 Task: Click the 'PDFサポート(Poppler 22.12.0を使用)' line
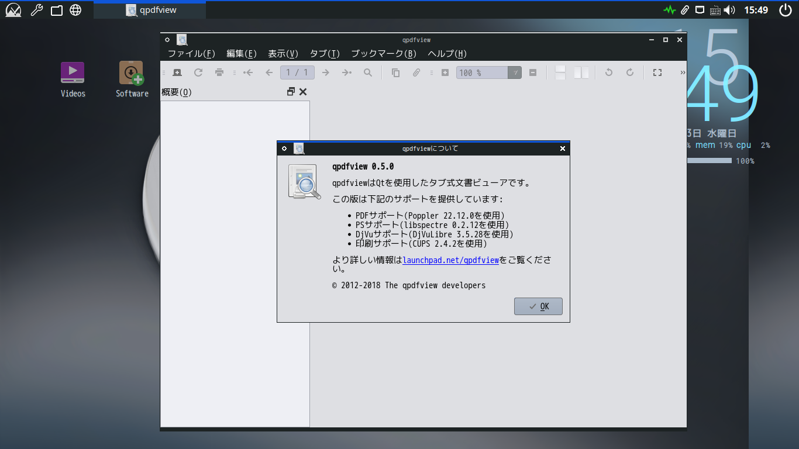[430, 216]
